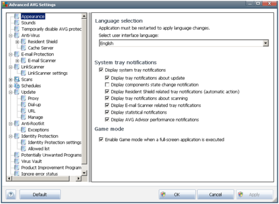The image size is (279, 204).
Task: Uncheck Display tray notifications about update
Action: click(107, 78)
